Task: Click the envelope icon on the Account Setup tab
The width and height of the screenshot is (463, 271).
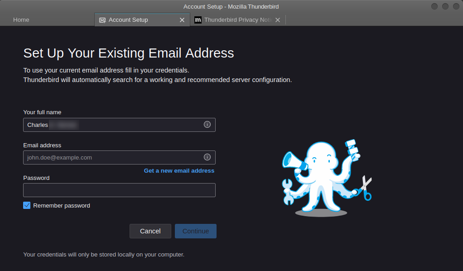Action: pyautogui.click(x=102, y=20)
